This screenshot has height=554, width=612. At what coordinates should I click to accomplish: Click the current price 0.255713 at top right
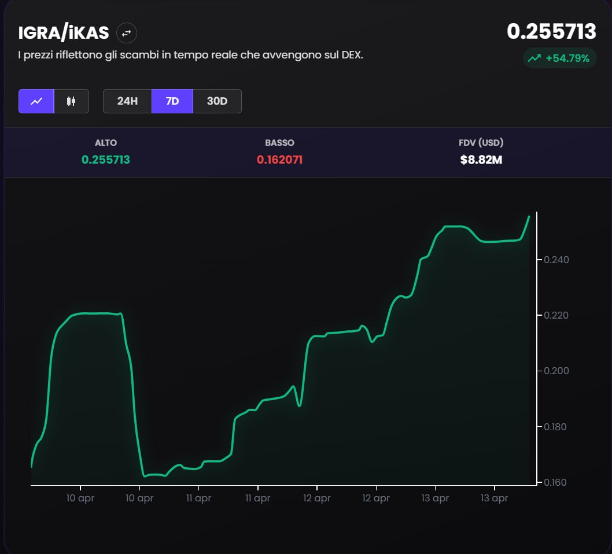551,31
